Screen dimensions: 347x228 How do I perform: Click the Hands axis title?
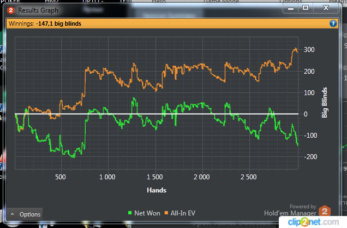coord(157,190)
